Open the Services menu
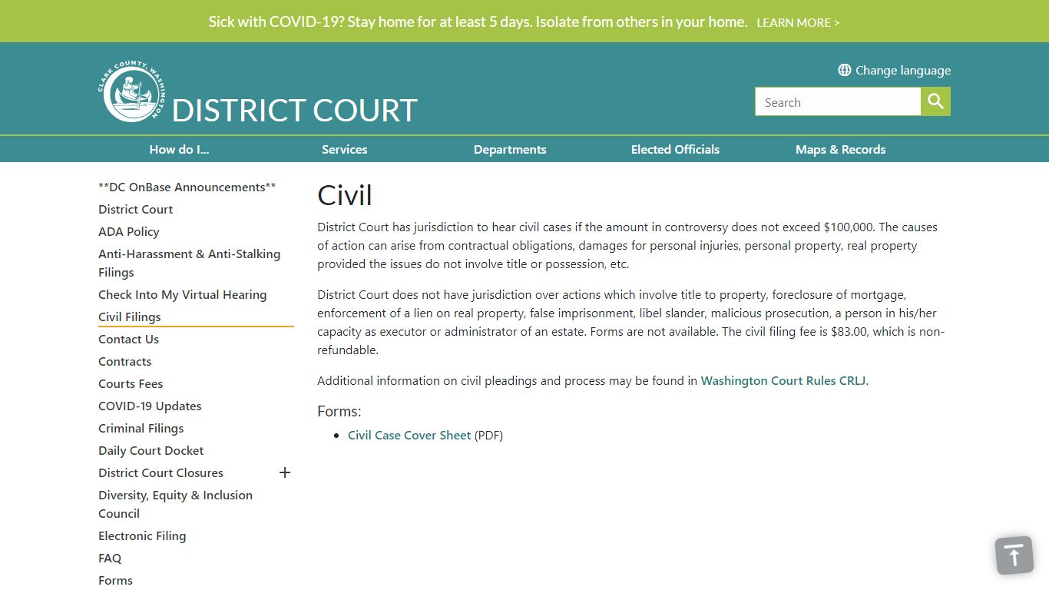Viewport: 1049px width, 590px height. coord(345,150)
